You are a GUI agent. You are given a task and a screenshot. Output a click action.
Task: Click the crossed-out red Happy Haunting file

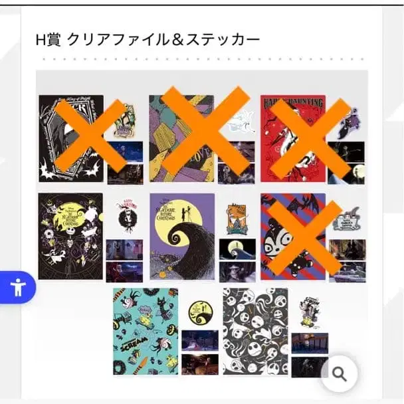pyautogui.click(x=293, y=139)
